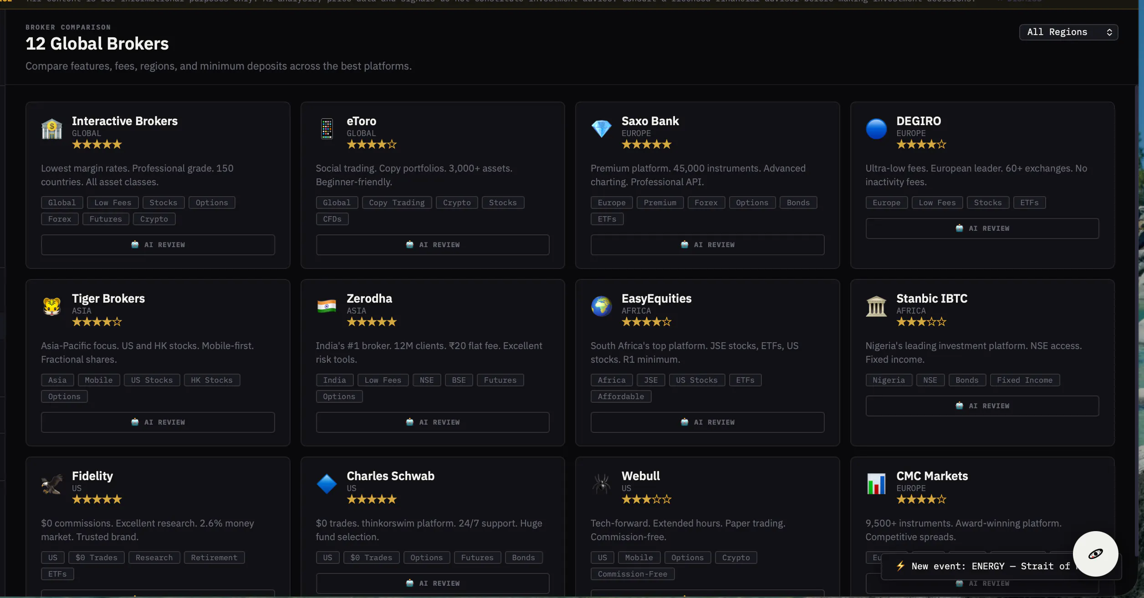
Task: Click the New event ENERGY notification text
Action: 991,566
